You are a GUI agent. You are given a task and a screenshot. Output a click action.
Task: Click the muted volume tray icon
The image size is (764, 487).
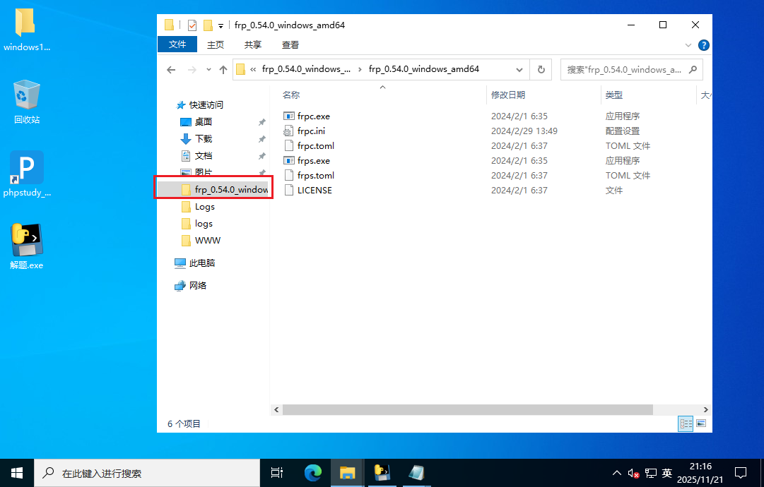point(633,473)
